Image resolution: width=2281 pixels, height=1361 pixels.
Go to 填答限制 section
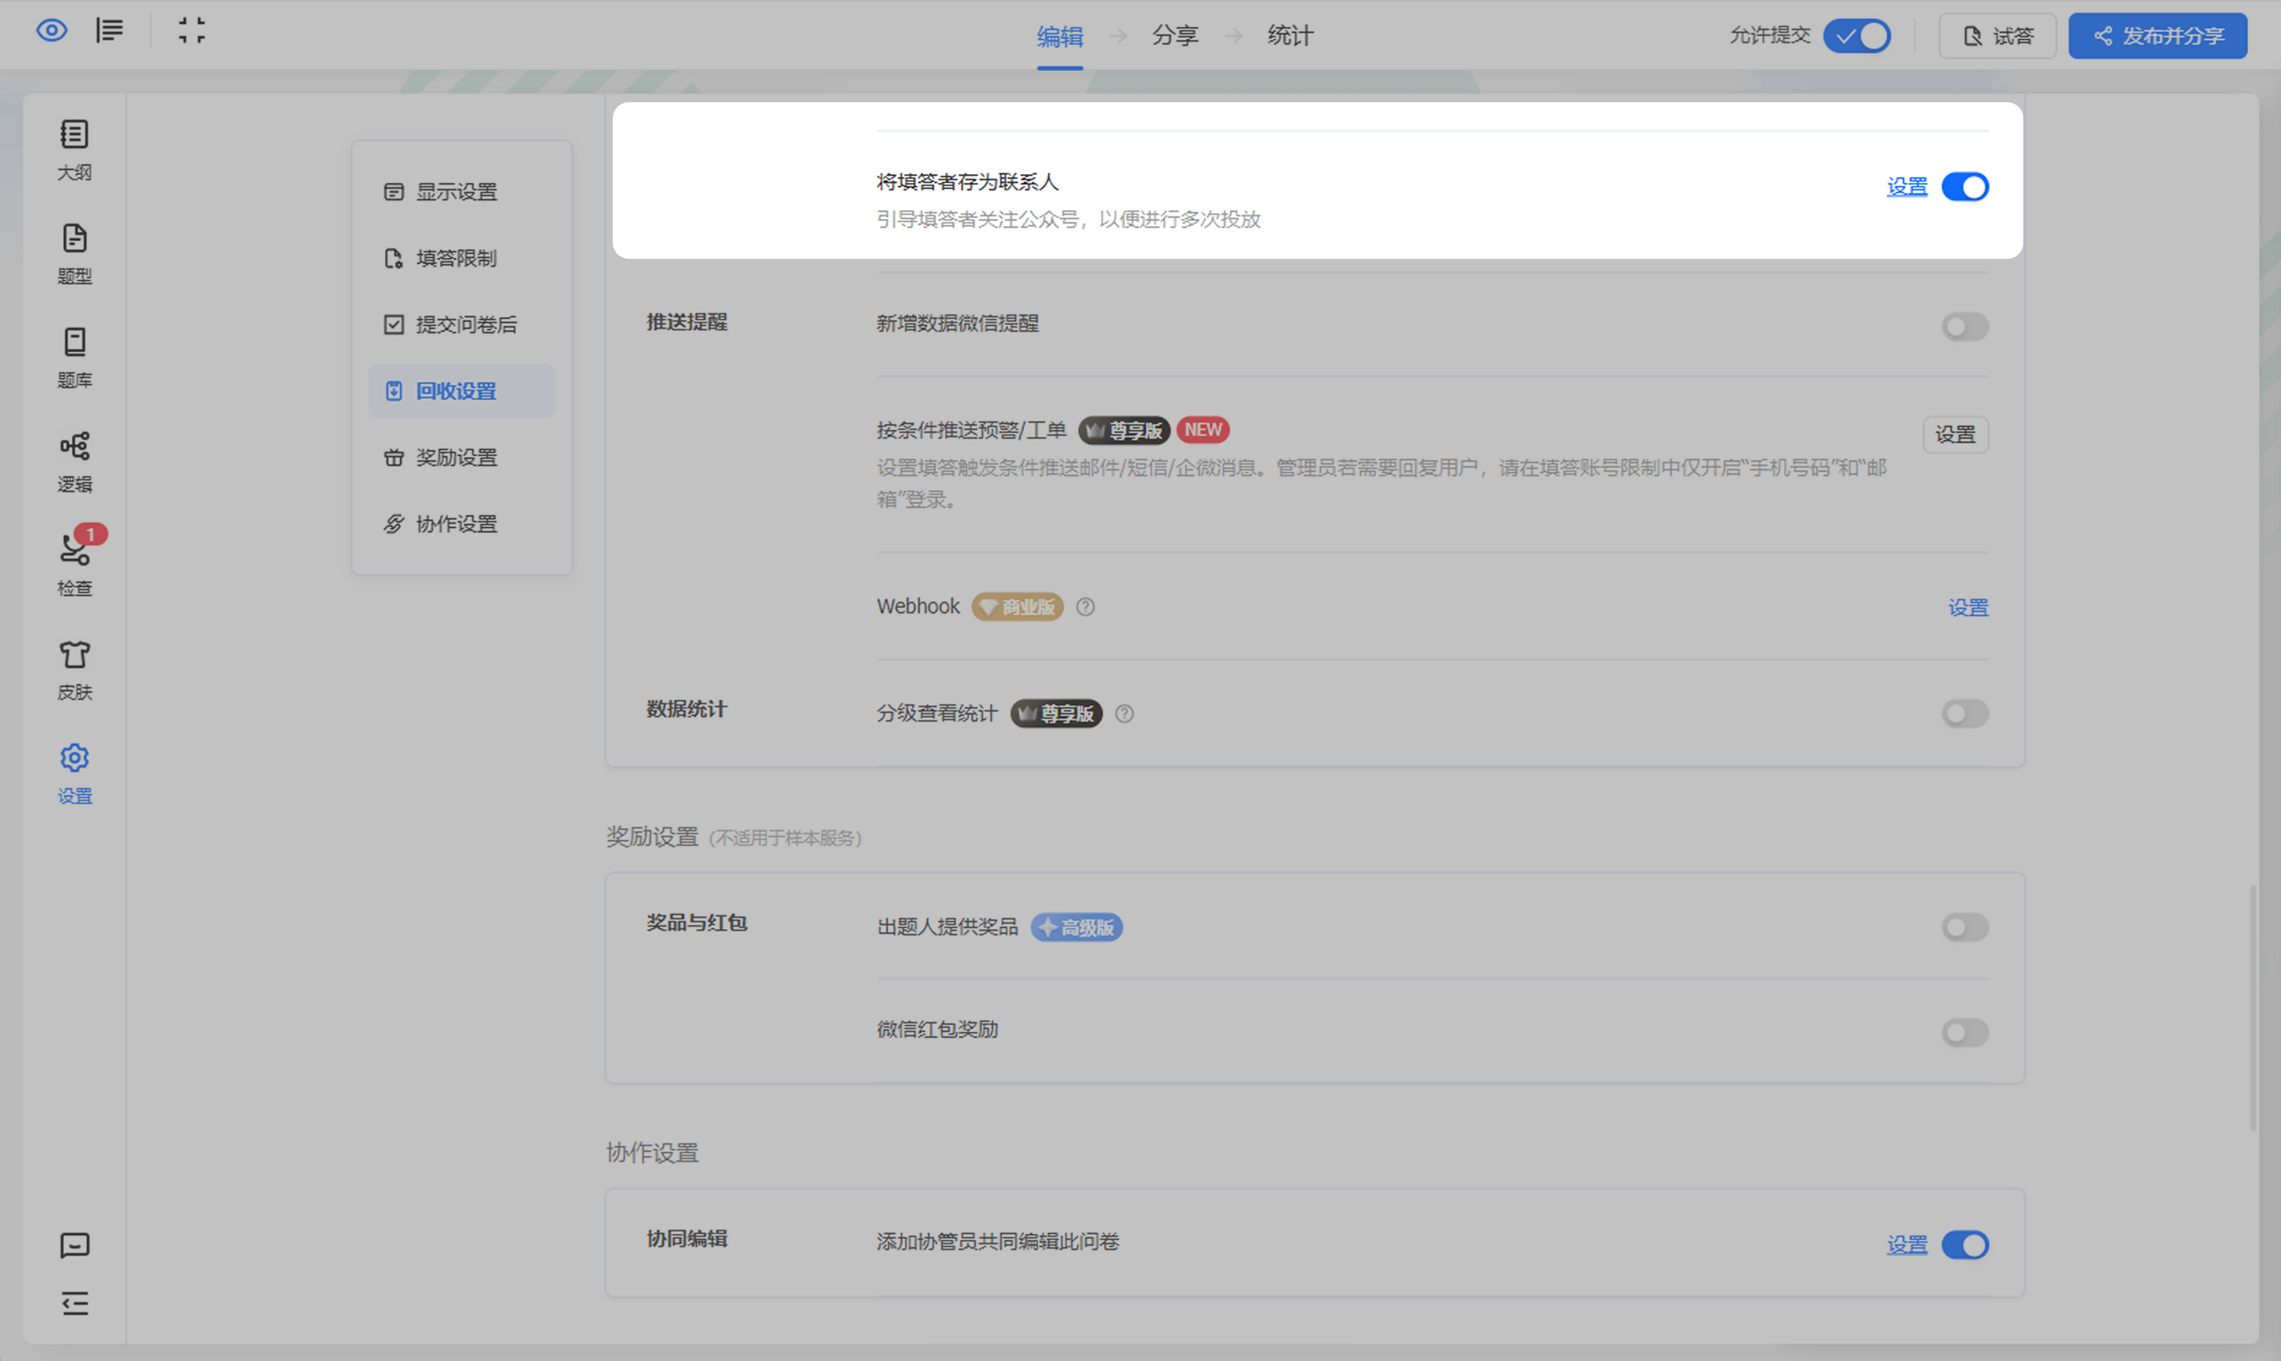[462, 259]
